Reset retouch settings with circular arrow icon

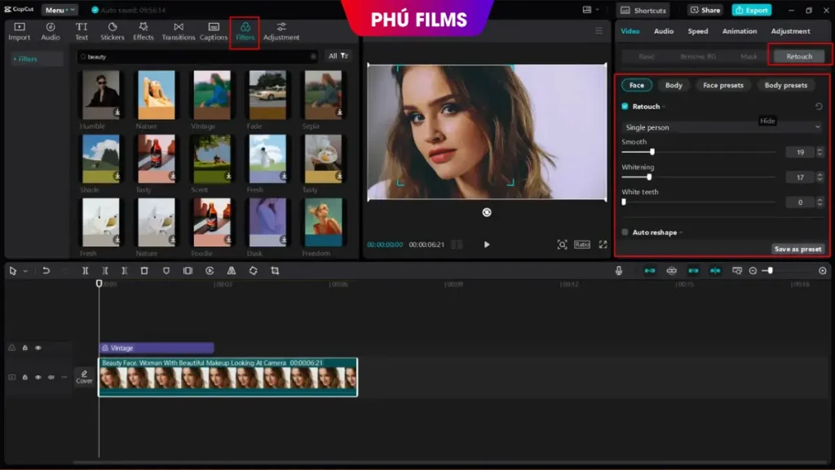pos(819,107)
